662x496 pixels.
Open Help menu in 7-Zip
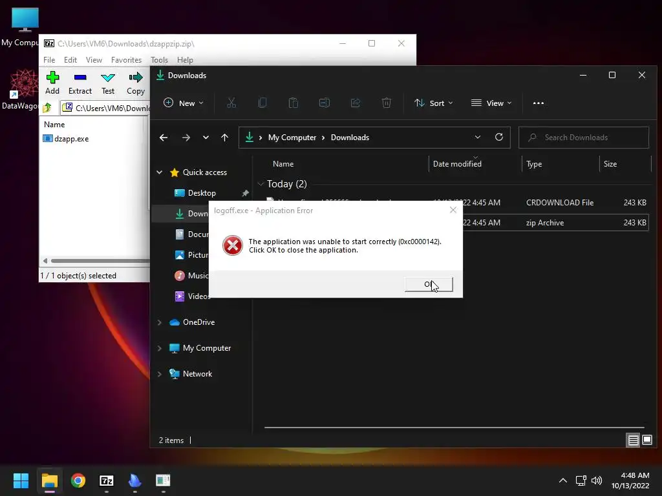pos(185,60)
